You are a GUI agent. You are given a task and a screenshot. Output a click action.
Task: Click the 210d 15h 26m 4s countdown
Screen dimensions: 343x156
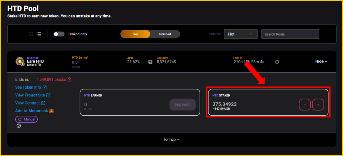tap(249, 62)
